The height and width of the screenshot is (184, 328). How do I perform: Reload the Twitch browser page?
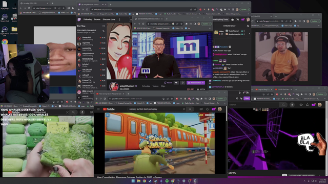tap(87, 10)
